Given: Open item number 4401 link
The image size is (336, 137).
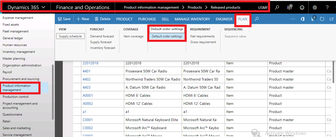Looking at the screenshot, I should pyautogui.click(x=87, y=71).
